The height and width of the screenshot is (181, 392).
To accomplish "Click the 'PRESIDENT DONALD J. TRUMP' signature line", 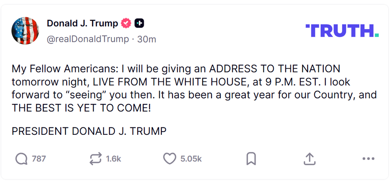I will 89,131.
